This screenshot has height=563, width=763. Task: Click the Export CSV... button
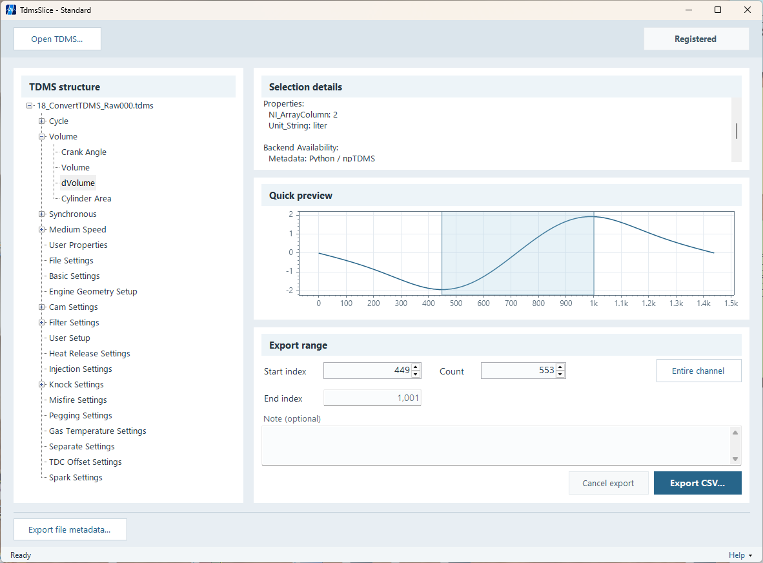pyautogui.click(x=697, y=483)
